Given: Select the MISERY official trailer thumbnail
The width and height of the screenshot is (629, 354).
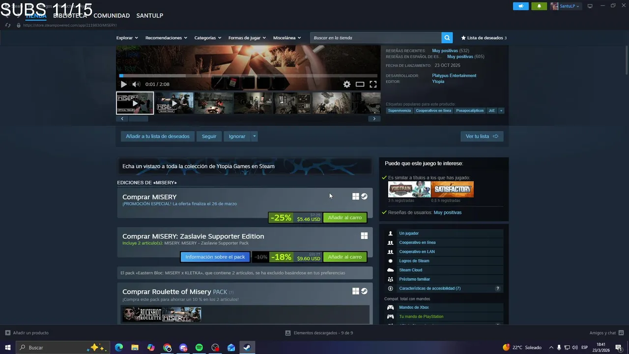Looking at the screenshot, I should pos(135,103).
